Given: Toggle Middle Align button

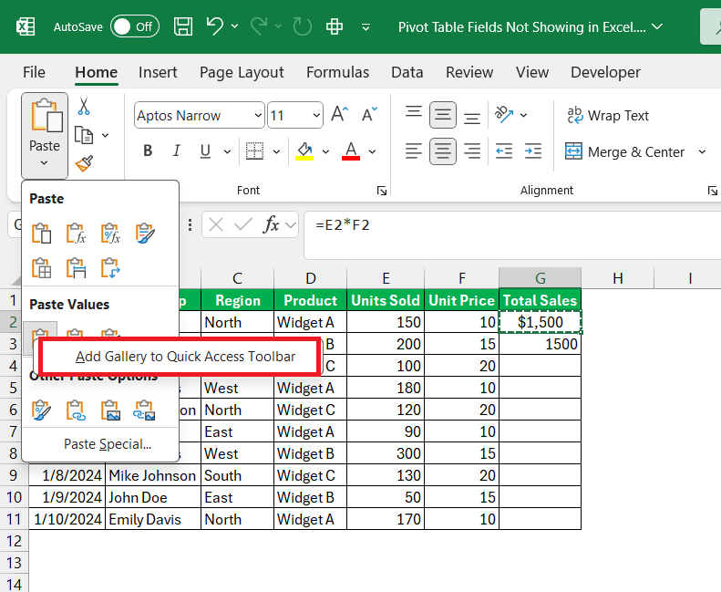Looking at the screenshot, I should pyautogui.click(x=443, y=115).
